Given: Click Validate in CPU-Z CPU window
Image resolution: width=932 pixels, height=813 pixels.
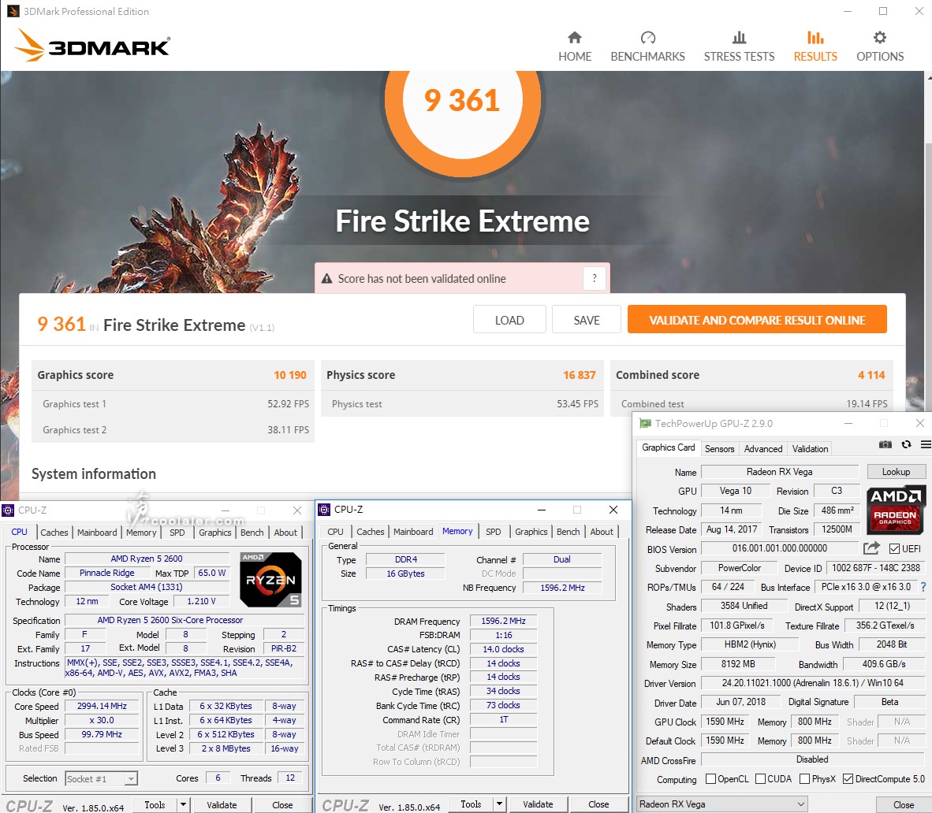Looking at the screenshot, I should coord(222,804).
